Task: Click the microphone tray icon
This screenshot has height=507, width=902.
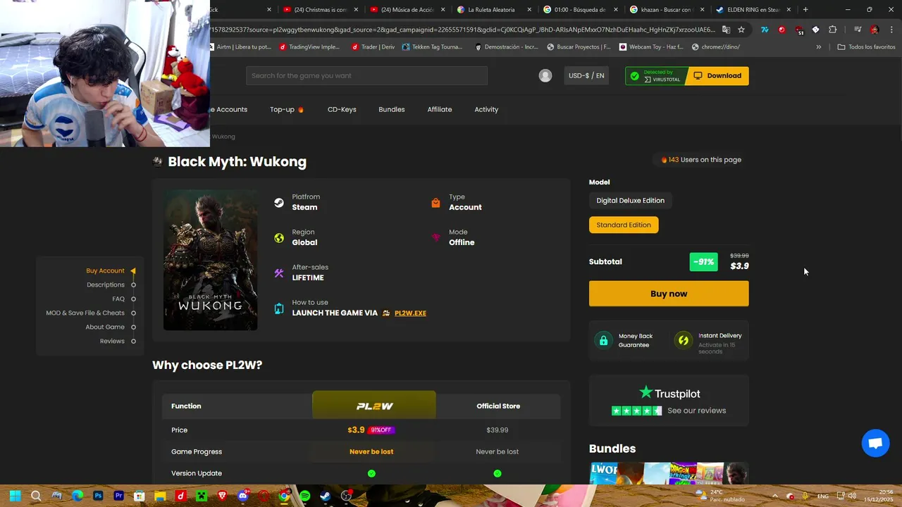Action: coord(805,496)
